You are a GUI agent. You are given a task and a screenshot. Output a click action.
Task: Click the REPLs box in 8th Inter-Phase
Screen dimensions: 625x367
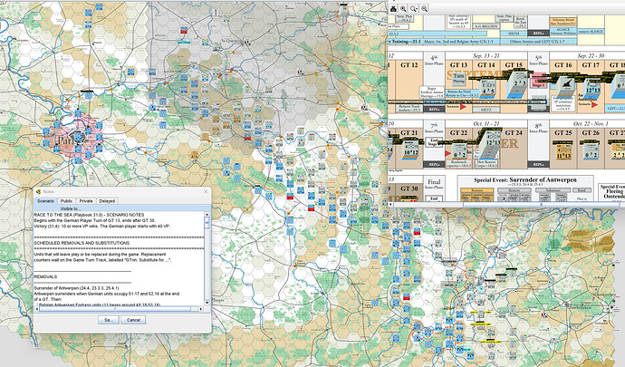pyautogui.click(x=539, y=164)
